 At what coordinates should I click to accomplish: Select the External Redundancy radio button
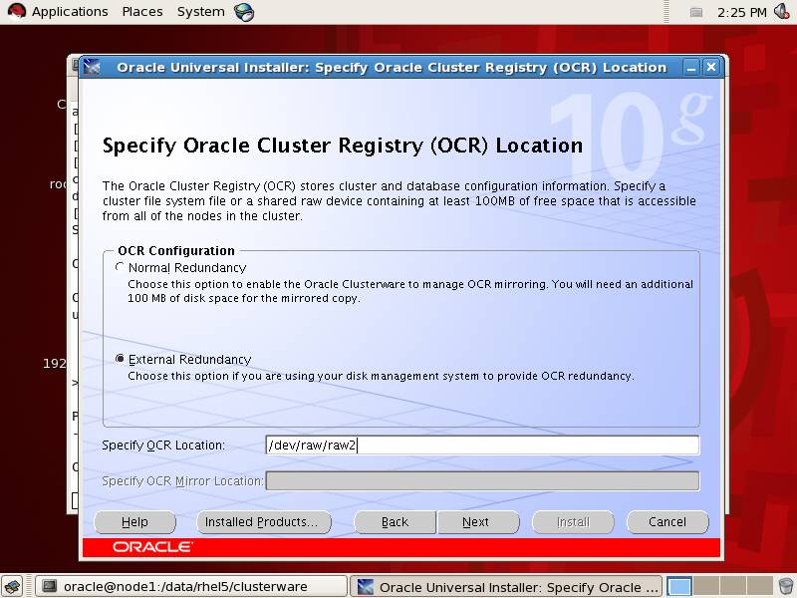[x=120, y=359]
